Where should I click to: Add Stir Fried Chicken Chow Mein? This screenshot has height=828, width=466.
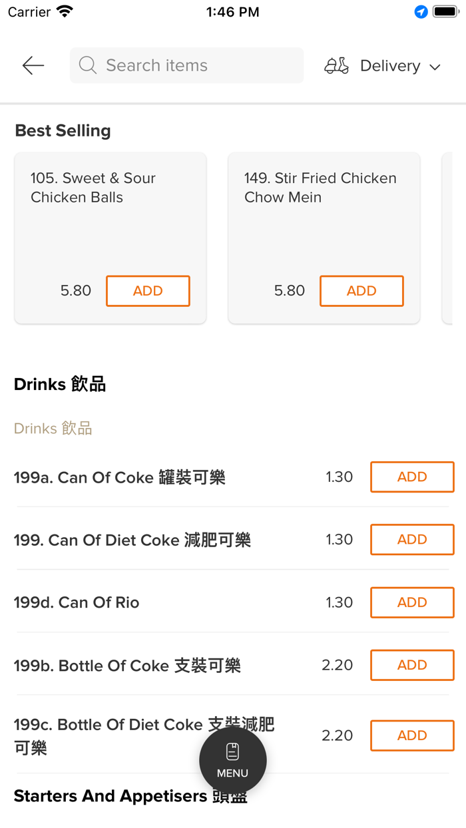click(x=361, y=291)
